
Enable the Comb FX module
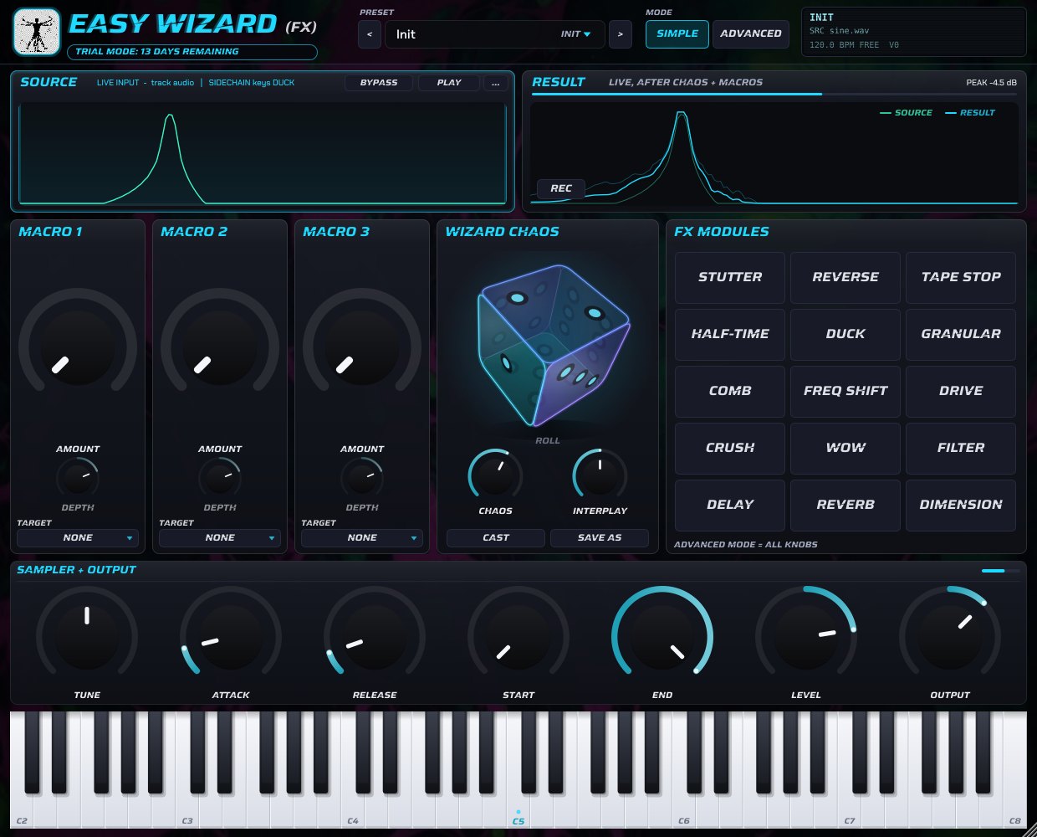(730, 392)
